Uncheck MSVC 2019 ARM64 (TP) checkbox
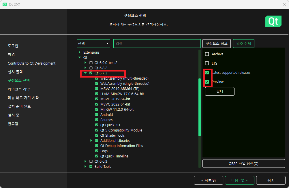289x188 pixels. pos(97,89)
